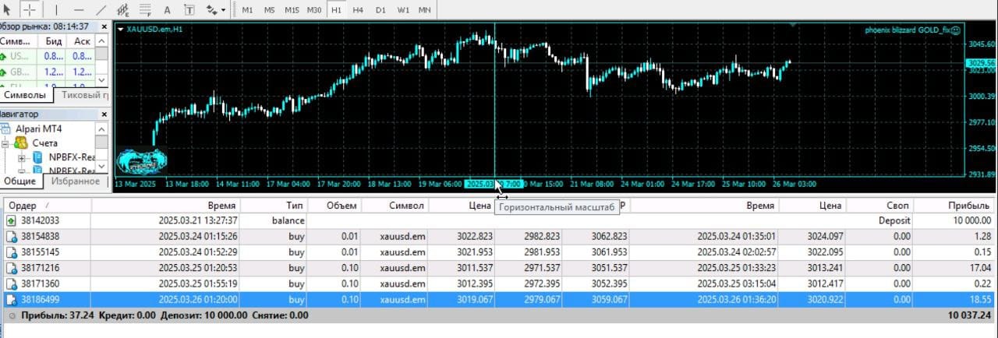Select the Cursor arrow tool

coord(8,9)
